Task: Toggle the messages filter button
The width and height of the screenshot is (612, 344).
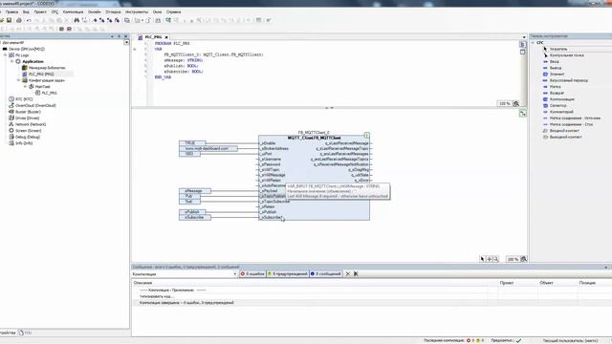Action: coord(326,274)
